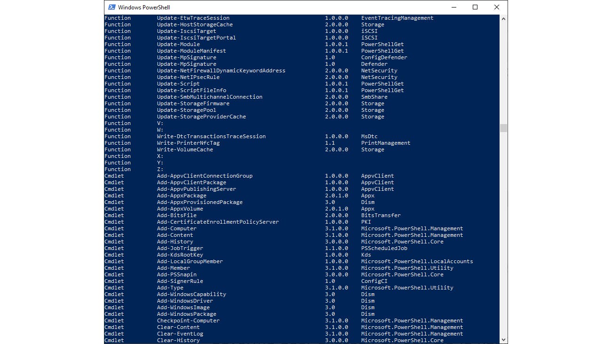Click the scrollbar down arrow
This screenshot has height=344, width=612.
coord(503,339)
